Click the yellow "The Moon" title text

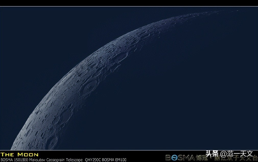19,155
